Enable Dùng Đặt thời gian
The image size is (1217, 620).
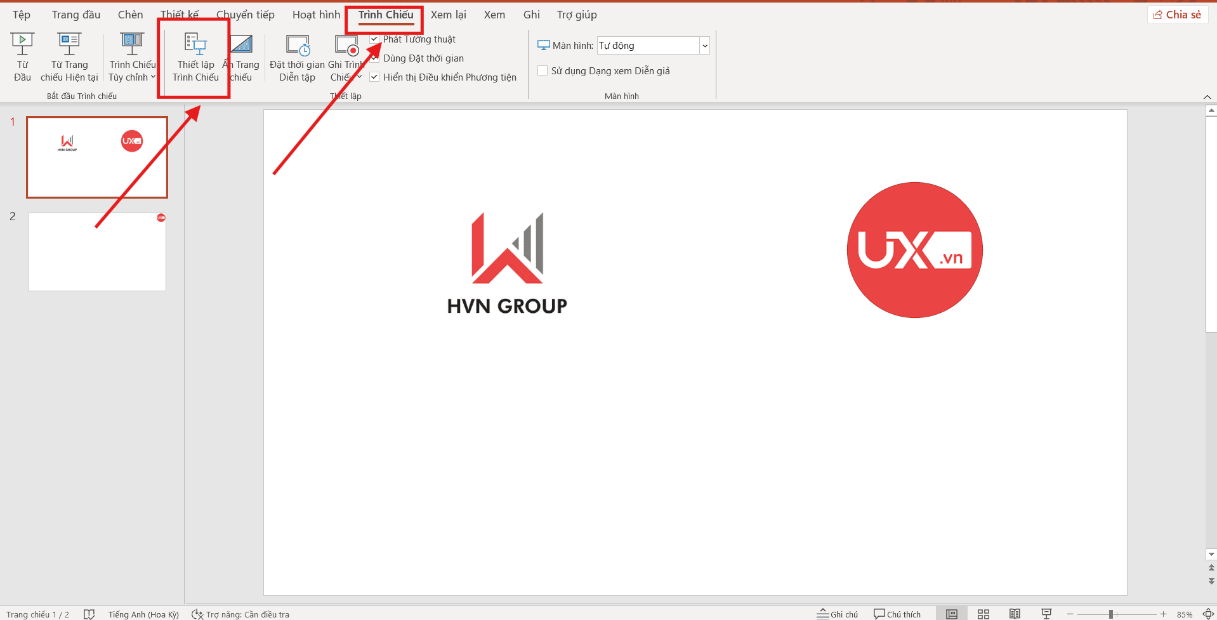click(374, 58)
